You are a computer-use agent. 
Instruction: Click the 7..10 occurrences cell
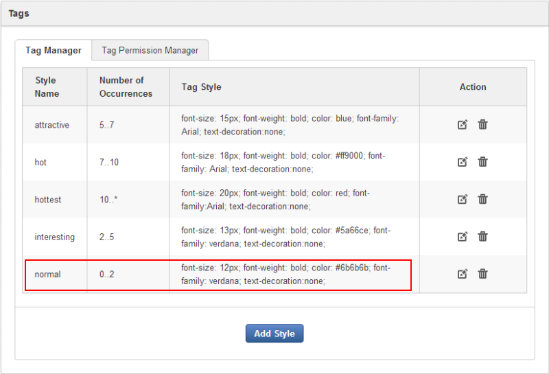[x=109, y=163]
